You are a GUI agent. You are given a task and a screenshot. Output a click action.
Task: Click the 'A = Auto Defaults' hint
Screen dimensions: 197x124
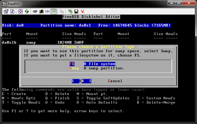97,102
